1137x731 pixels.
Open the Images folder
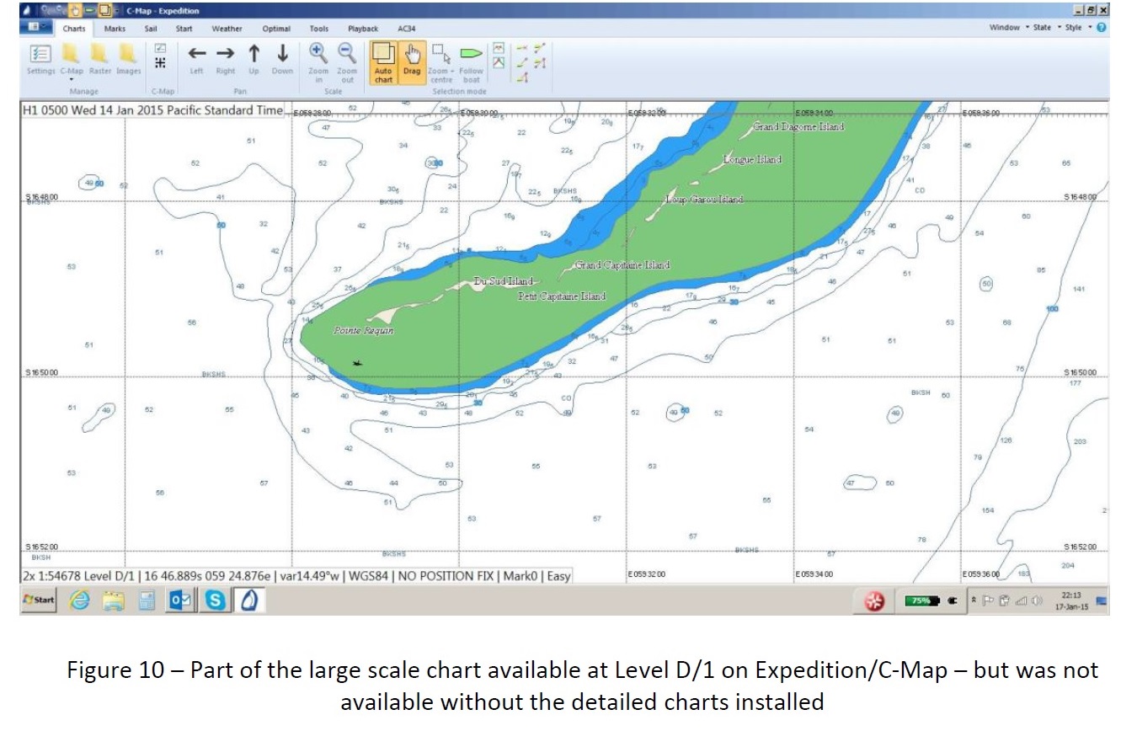click(128, 59)
